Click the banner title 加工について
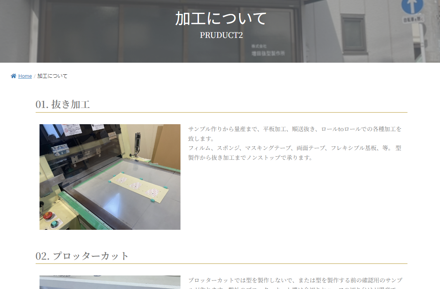 pos(221,19)
